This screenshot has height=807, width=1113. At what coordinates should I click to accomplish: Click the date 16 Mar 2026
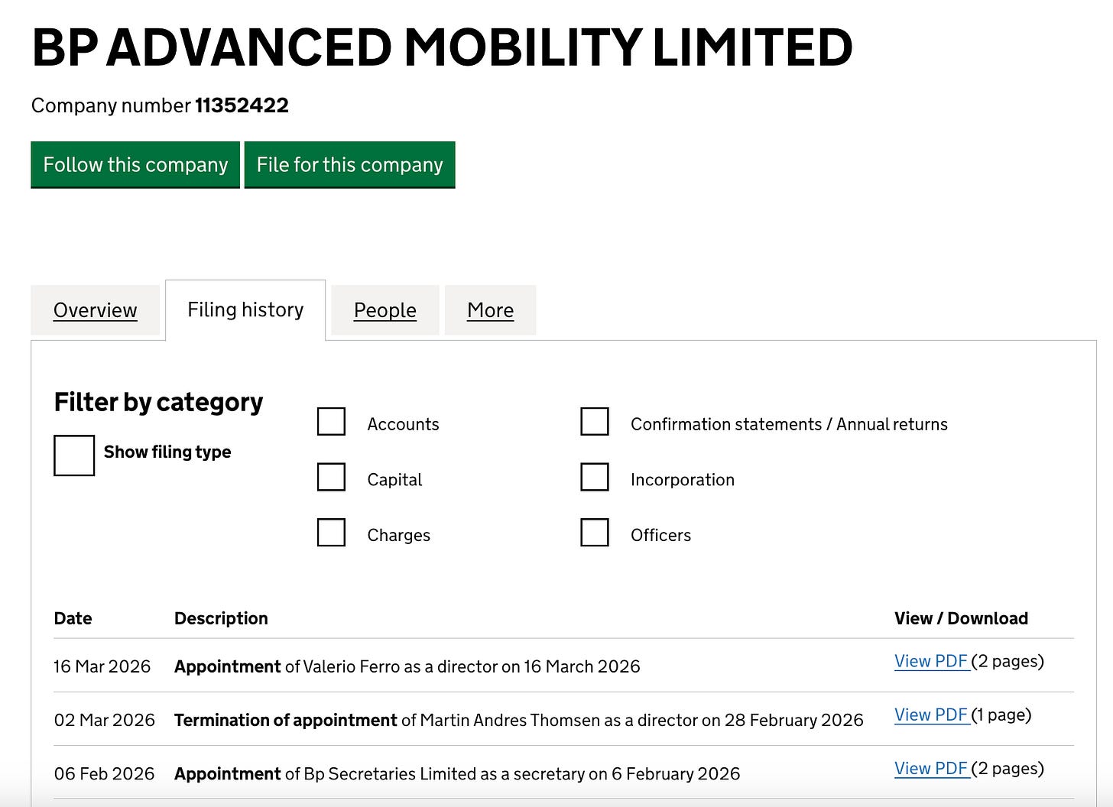(102, 666)
